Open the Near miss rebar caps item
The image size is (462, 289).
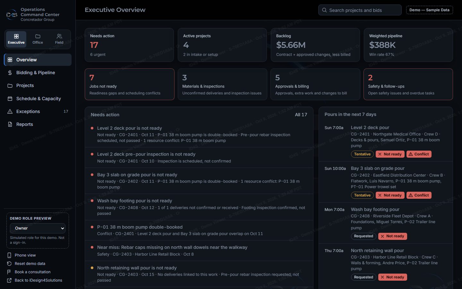199,251
